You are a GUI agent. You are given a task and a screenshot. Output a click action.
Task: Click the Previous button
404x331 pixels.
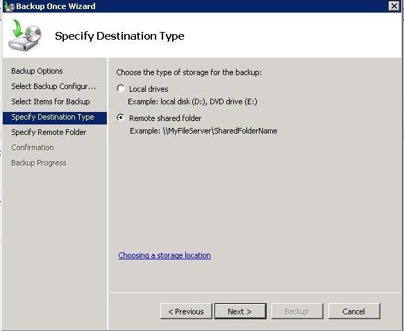click(x=186, y=311)
